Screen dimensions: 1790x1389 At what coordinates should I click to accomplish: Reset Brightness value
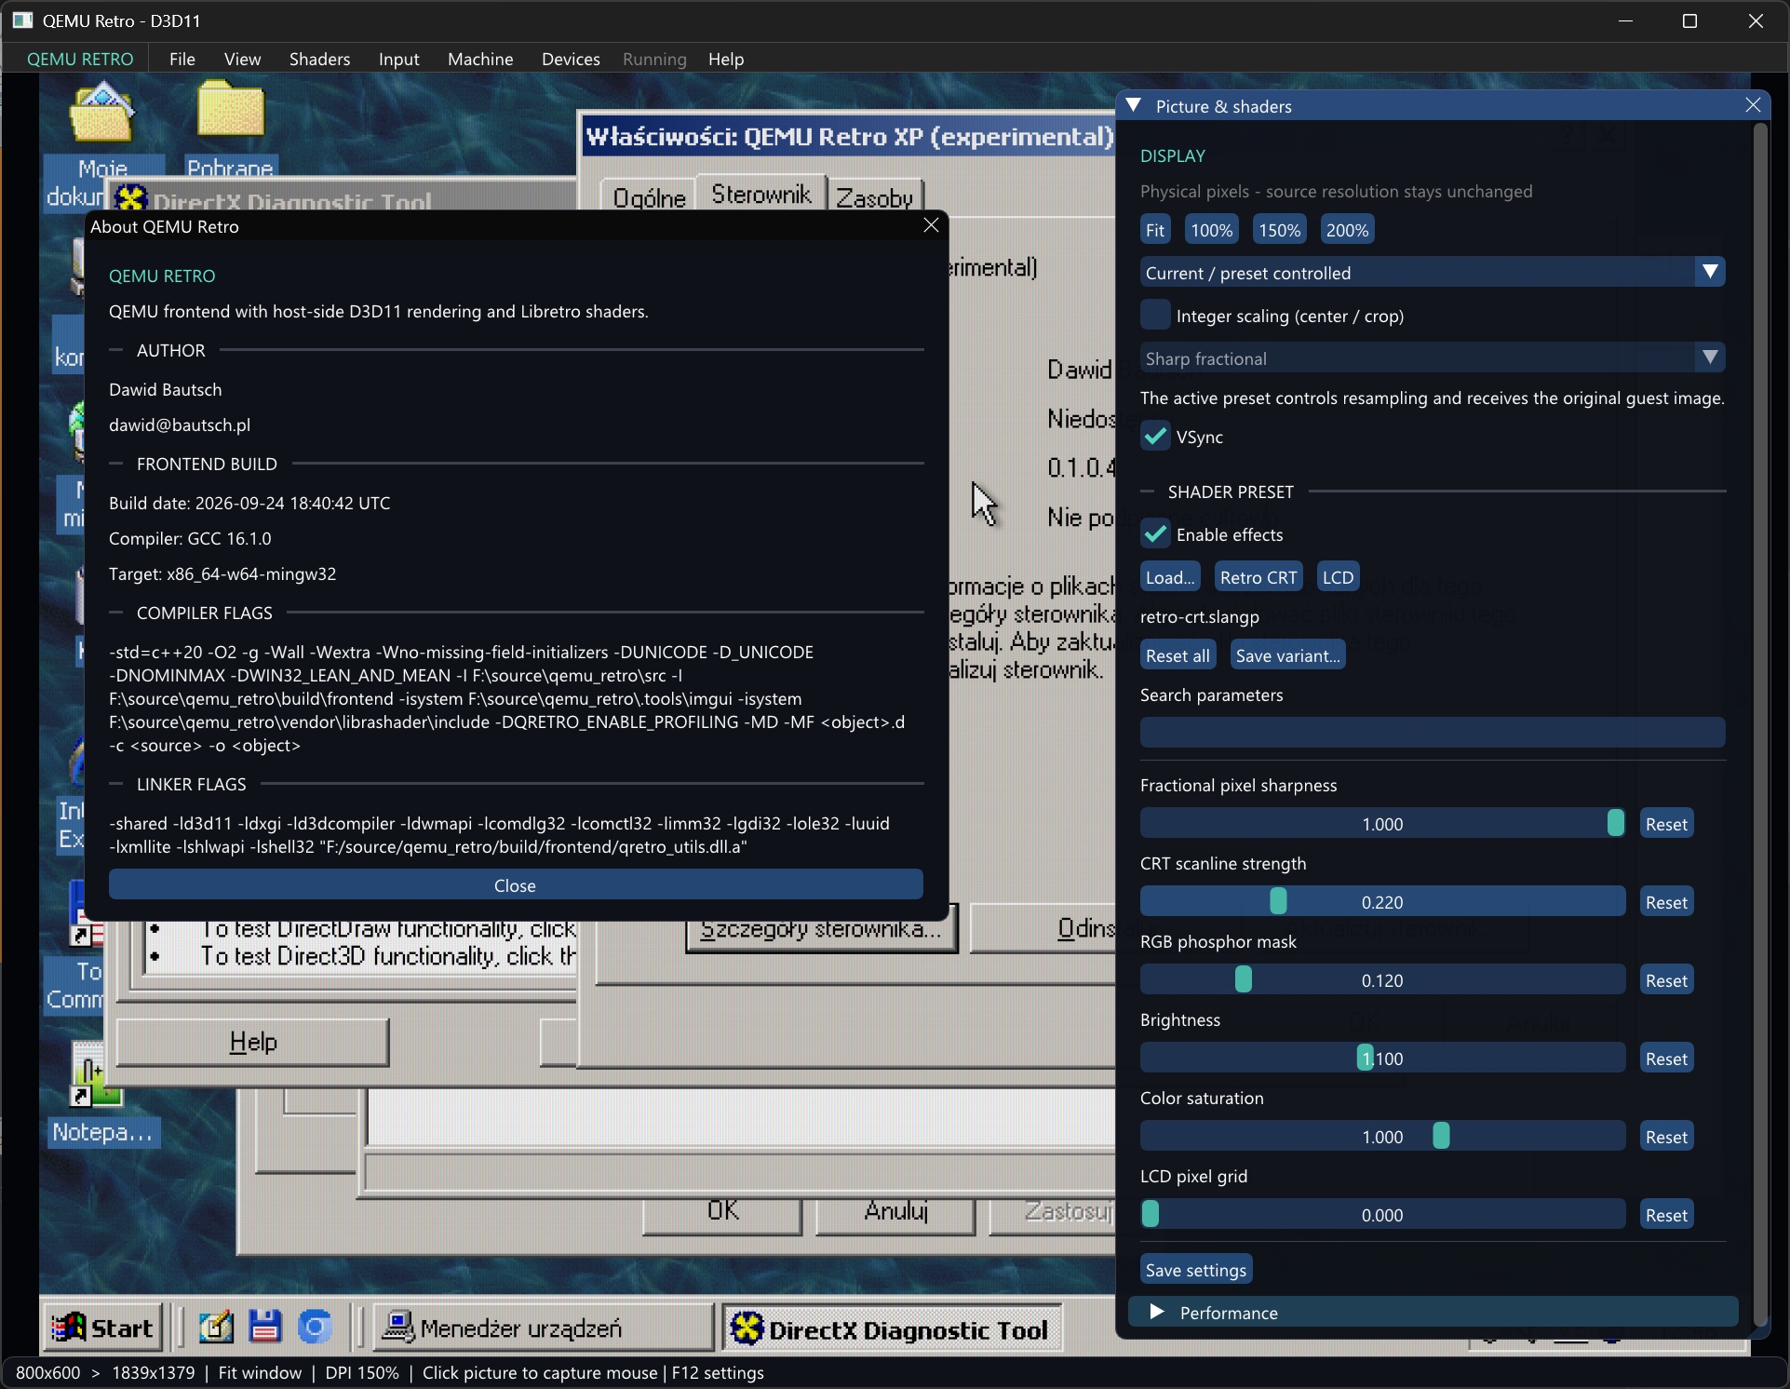point(1666,1058)
